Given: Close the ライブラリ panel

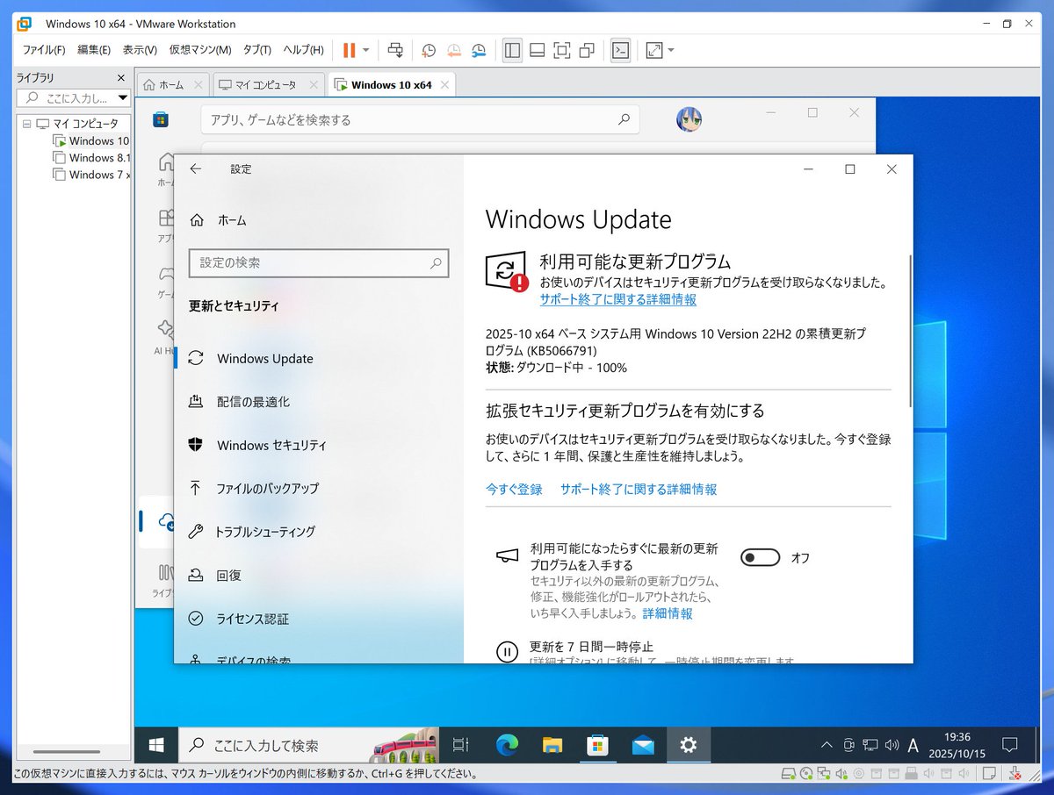Looking at the screenshot, I should pos(121,78).
